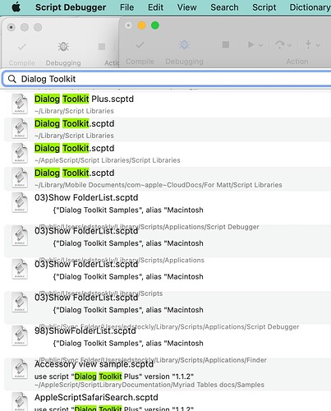Click Stop square in back window toolbar
331x411 pixels.
(x=102, y=47)
